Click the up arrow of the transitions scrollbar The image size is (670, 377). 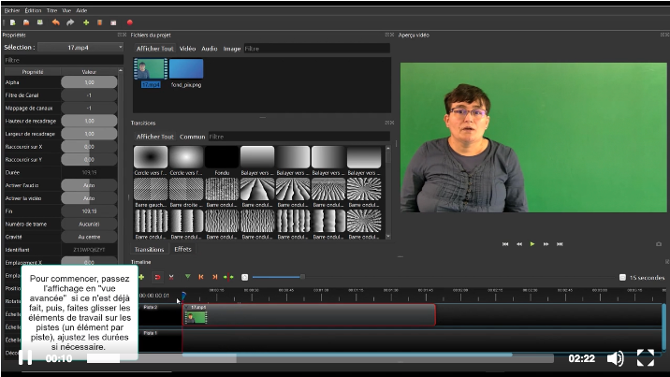coord(388,148)
